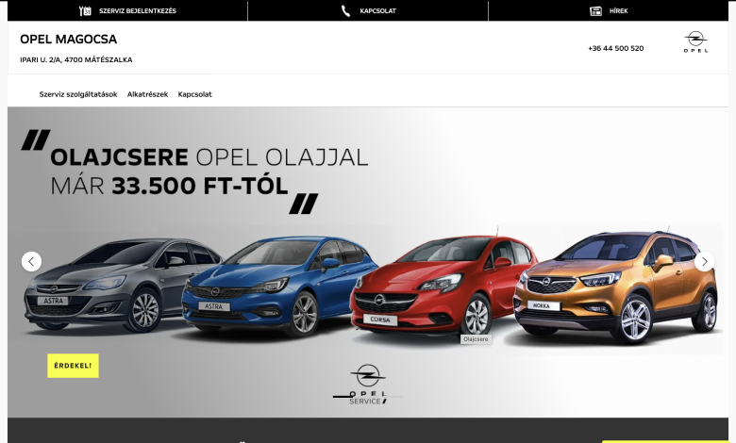This screenshot has height=443, width=736.
Task: Go to the previous slide with the left arrow
Action: 31,261
